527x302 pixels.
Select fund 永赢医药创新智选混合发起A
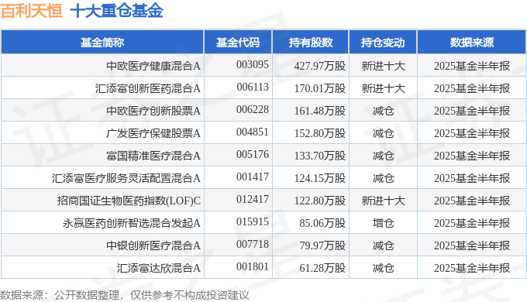click(132, 223)
